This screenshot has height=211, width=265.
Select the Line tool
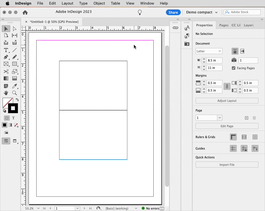pos(15,50)
